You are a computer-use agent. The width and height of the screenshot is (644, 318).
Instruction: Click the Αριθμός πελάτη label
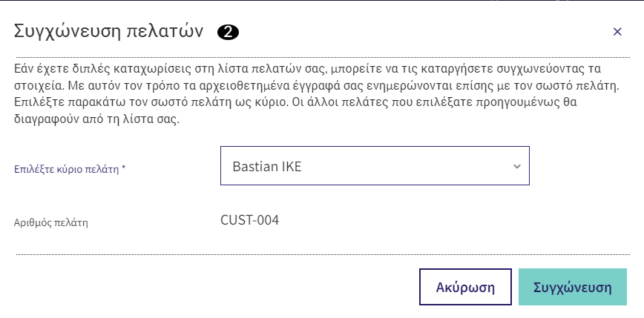[x=51, y=223]
